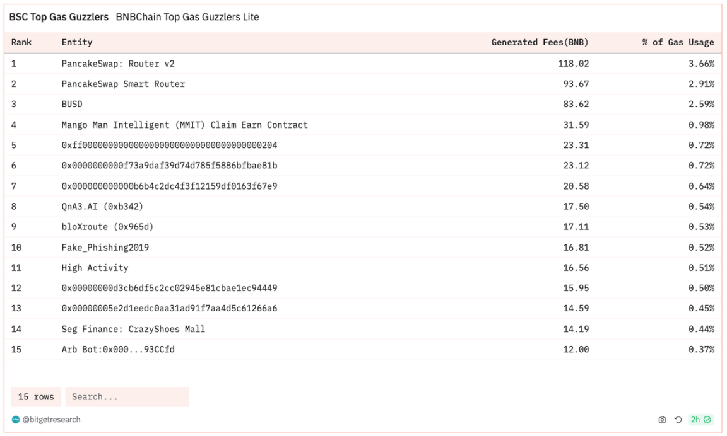Image resolution: width=727 pixels, height=436 pixels.
Task: Click the 15 rows count label
Action: click(x=36, y=397)
